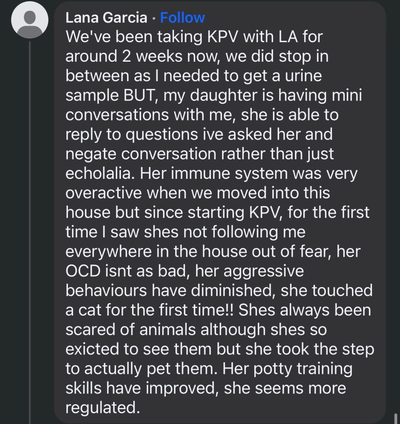The width and height of the screenshot is (400, 424).
Task: Open the Lana Garcia profile name
Action: click(x=106, y=18)
